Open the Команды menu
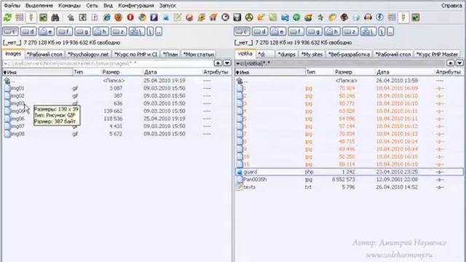The width and height of the screenshot is (466, 262). [x=69, y=5]
